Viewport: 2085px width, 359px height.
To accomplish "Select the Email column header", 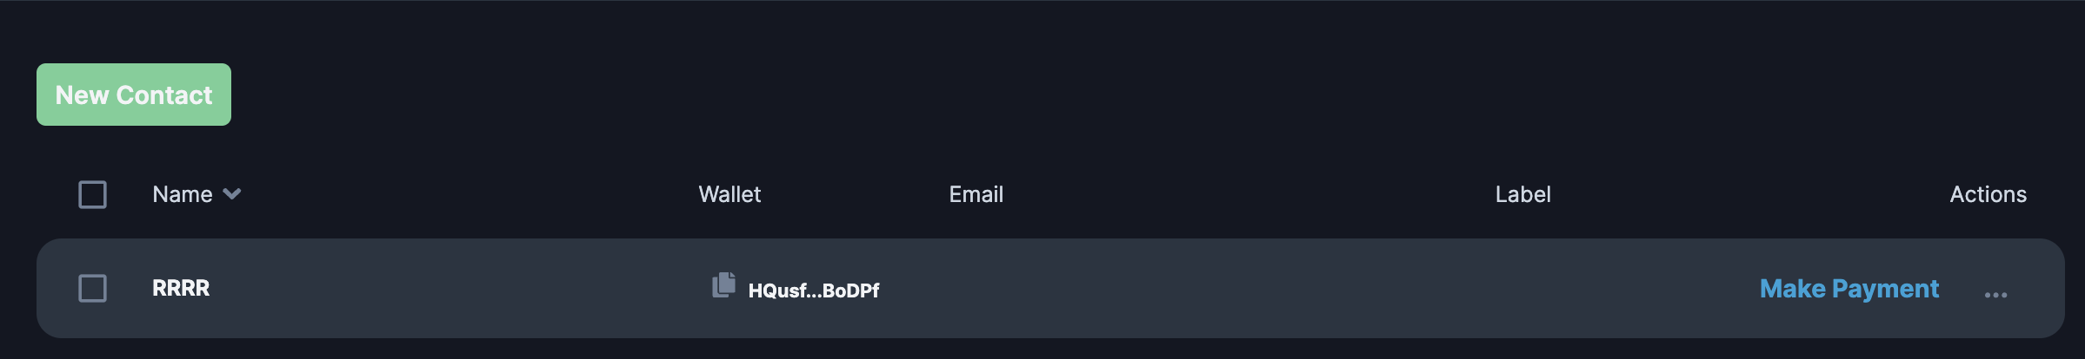I will pyautogui.click(x=976, y=194).
